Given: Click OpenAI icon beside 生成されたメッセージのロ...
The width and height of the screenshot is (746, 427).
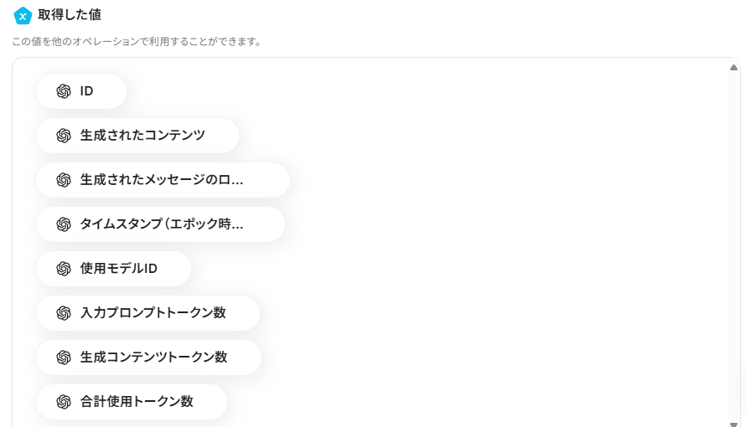Looking at the screenshot, I should [64, 180].
